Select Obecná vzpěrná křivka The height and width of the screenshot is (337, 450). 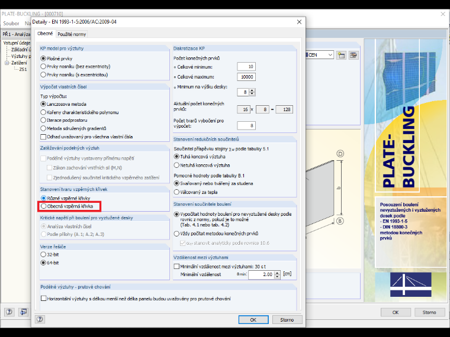[x=43, y=206]
